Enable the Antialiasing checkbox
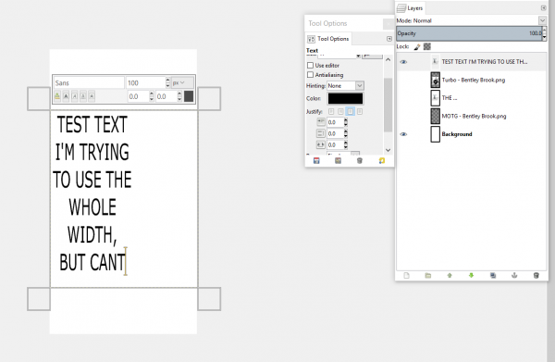 click(x=311, y=75)
